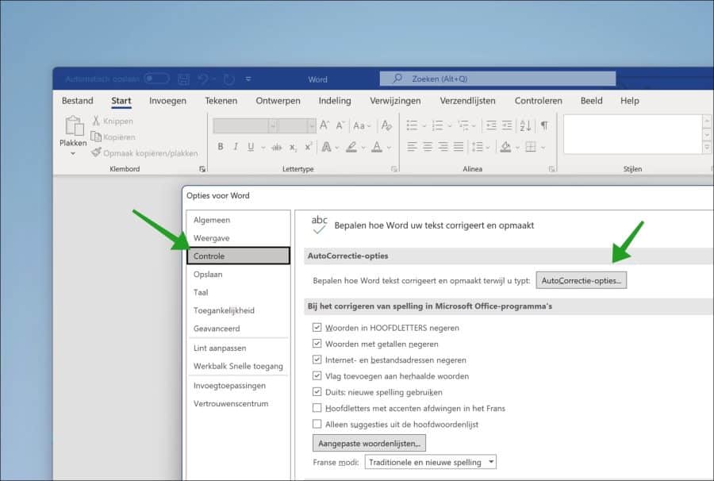Click the bulleted list icon
This screenshot has height=481, width=714.
[412, 125]
